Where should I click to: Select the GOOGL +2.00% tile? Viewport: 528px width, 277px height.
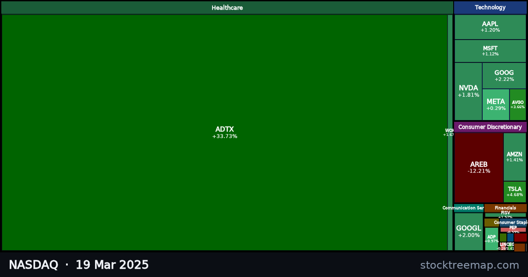click(469, 232)
